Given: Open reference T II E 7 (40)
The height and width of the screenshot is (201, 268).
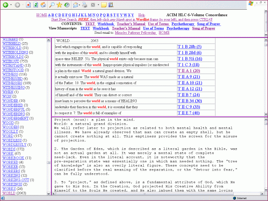Looking at the screenshot, I should [x=189, y=113].
